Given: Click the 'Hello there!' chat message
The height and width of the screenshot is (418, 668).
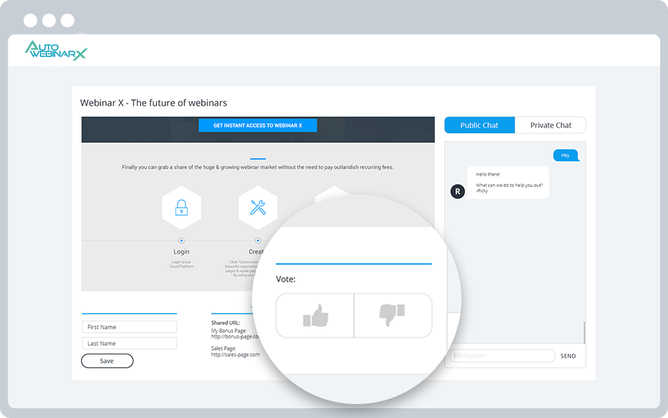Looking at the screenshot, I should (x=508, y=182).
